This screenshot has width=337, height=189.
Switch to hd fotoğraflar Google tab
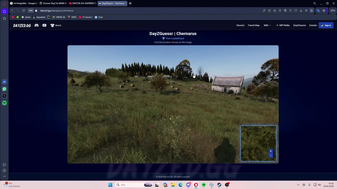point(24,3)
